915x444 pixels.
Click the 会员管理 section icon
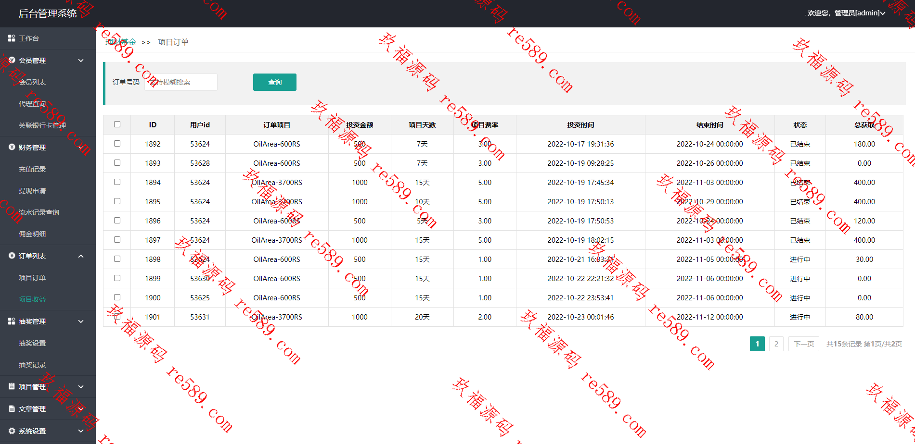pos(12,60)
